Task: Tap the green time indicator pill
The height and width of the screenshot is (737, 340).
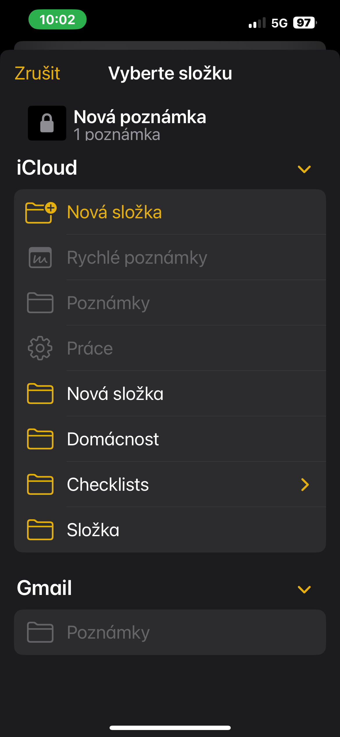Action: point(58,20)
